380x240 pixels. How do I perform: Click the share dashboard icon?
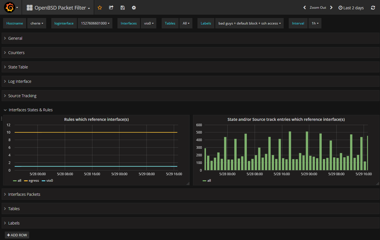pos(111,8)
